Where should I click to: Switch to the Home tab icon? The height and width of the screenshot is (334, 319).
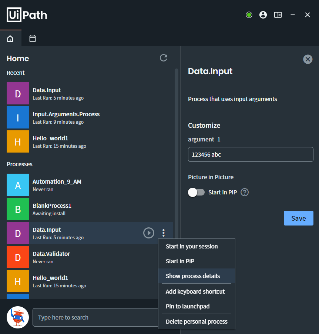coord(10,39)
